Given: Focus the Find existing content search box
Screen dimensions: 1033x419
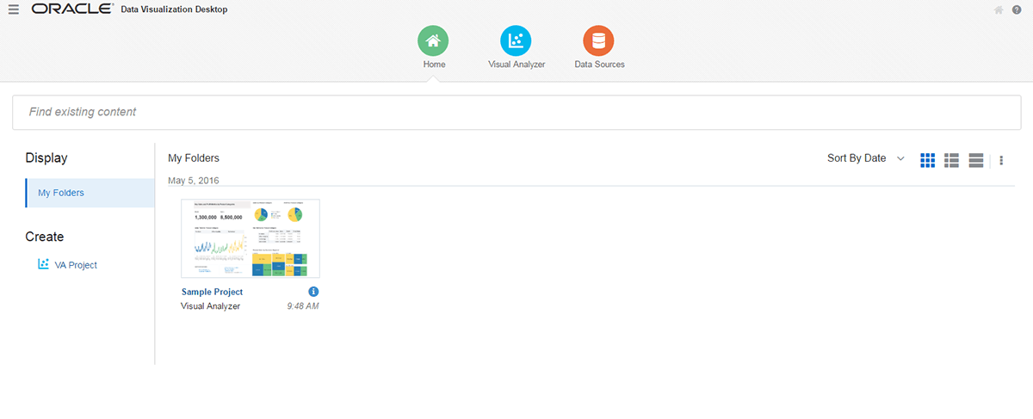Looking at the screenshot, I should [x=516, y=112].
